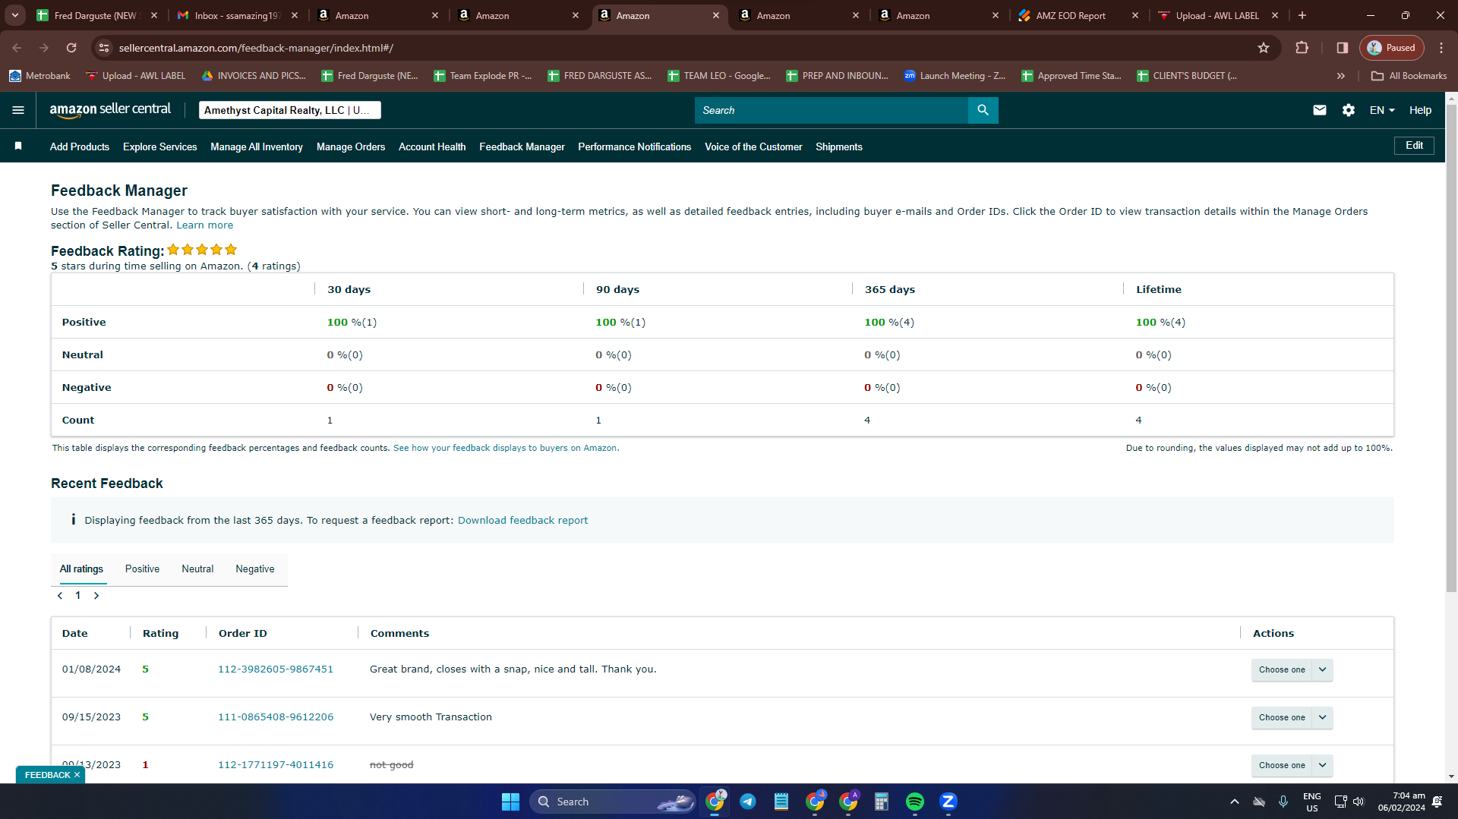Open Spotify from the taskbar
This screenshot has height=819, width=1458.
915,802
